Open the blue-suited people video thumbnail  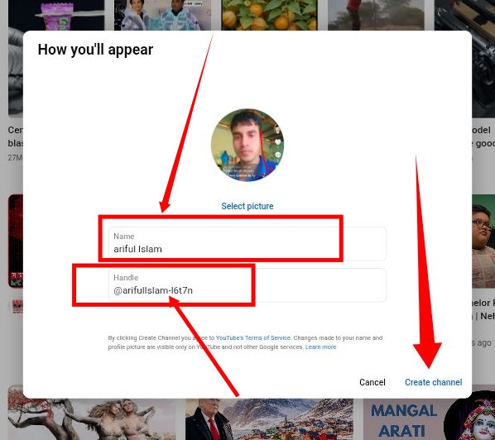(x=162, y=15)
